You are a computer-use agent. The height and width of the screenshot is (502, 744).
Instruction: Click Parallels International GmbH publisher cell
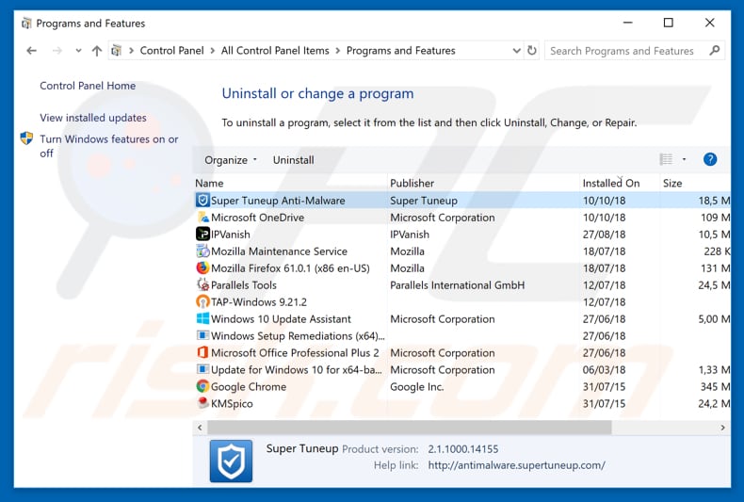click(458, 285)
